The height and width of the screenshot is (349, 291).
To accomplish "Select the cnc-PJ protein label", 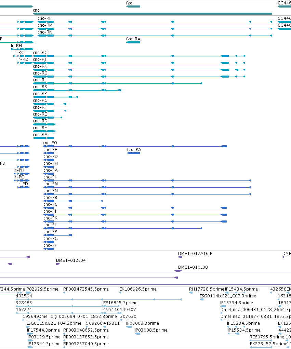I will pyautogui.click(x=50, y=211).
